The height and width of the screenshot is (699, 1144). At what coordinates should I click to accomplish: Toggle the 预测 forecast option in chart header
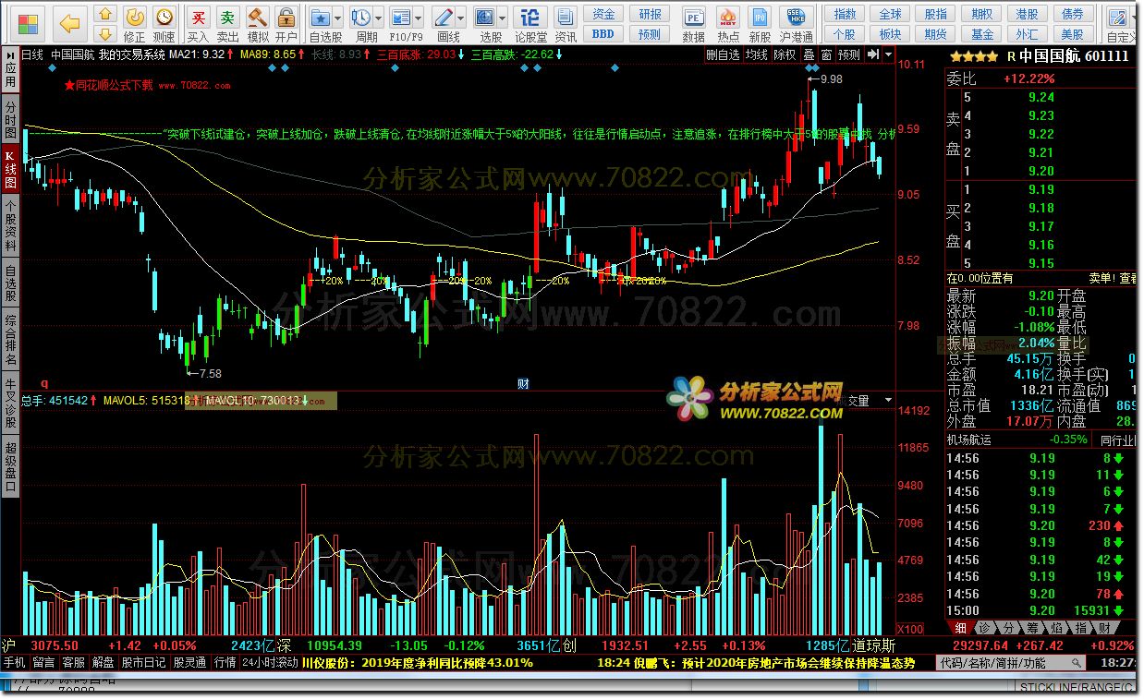click(848, 54)
